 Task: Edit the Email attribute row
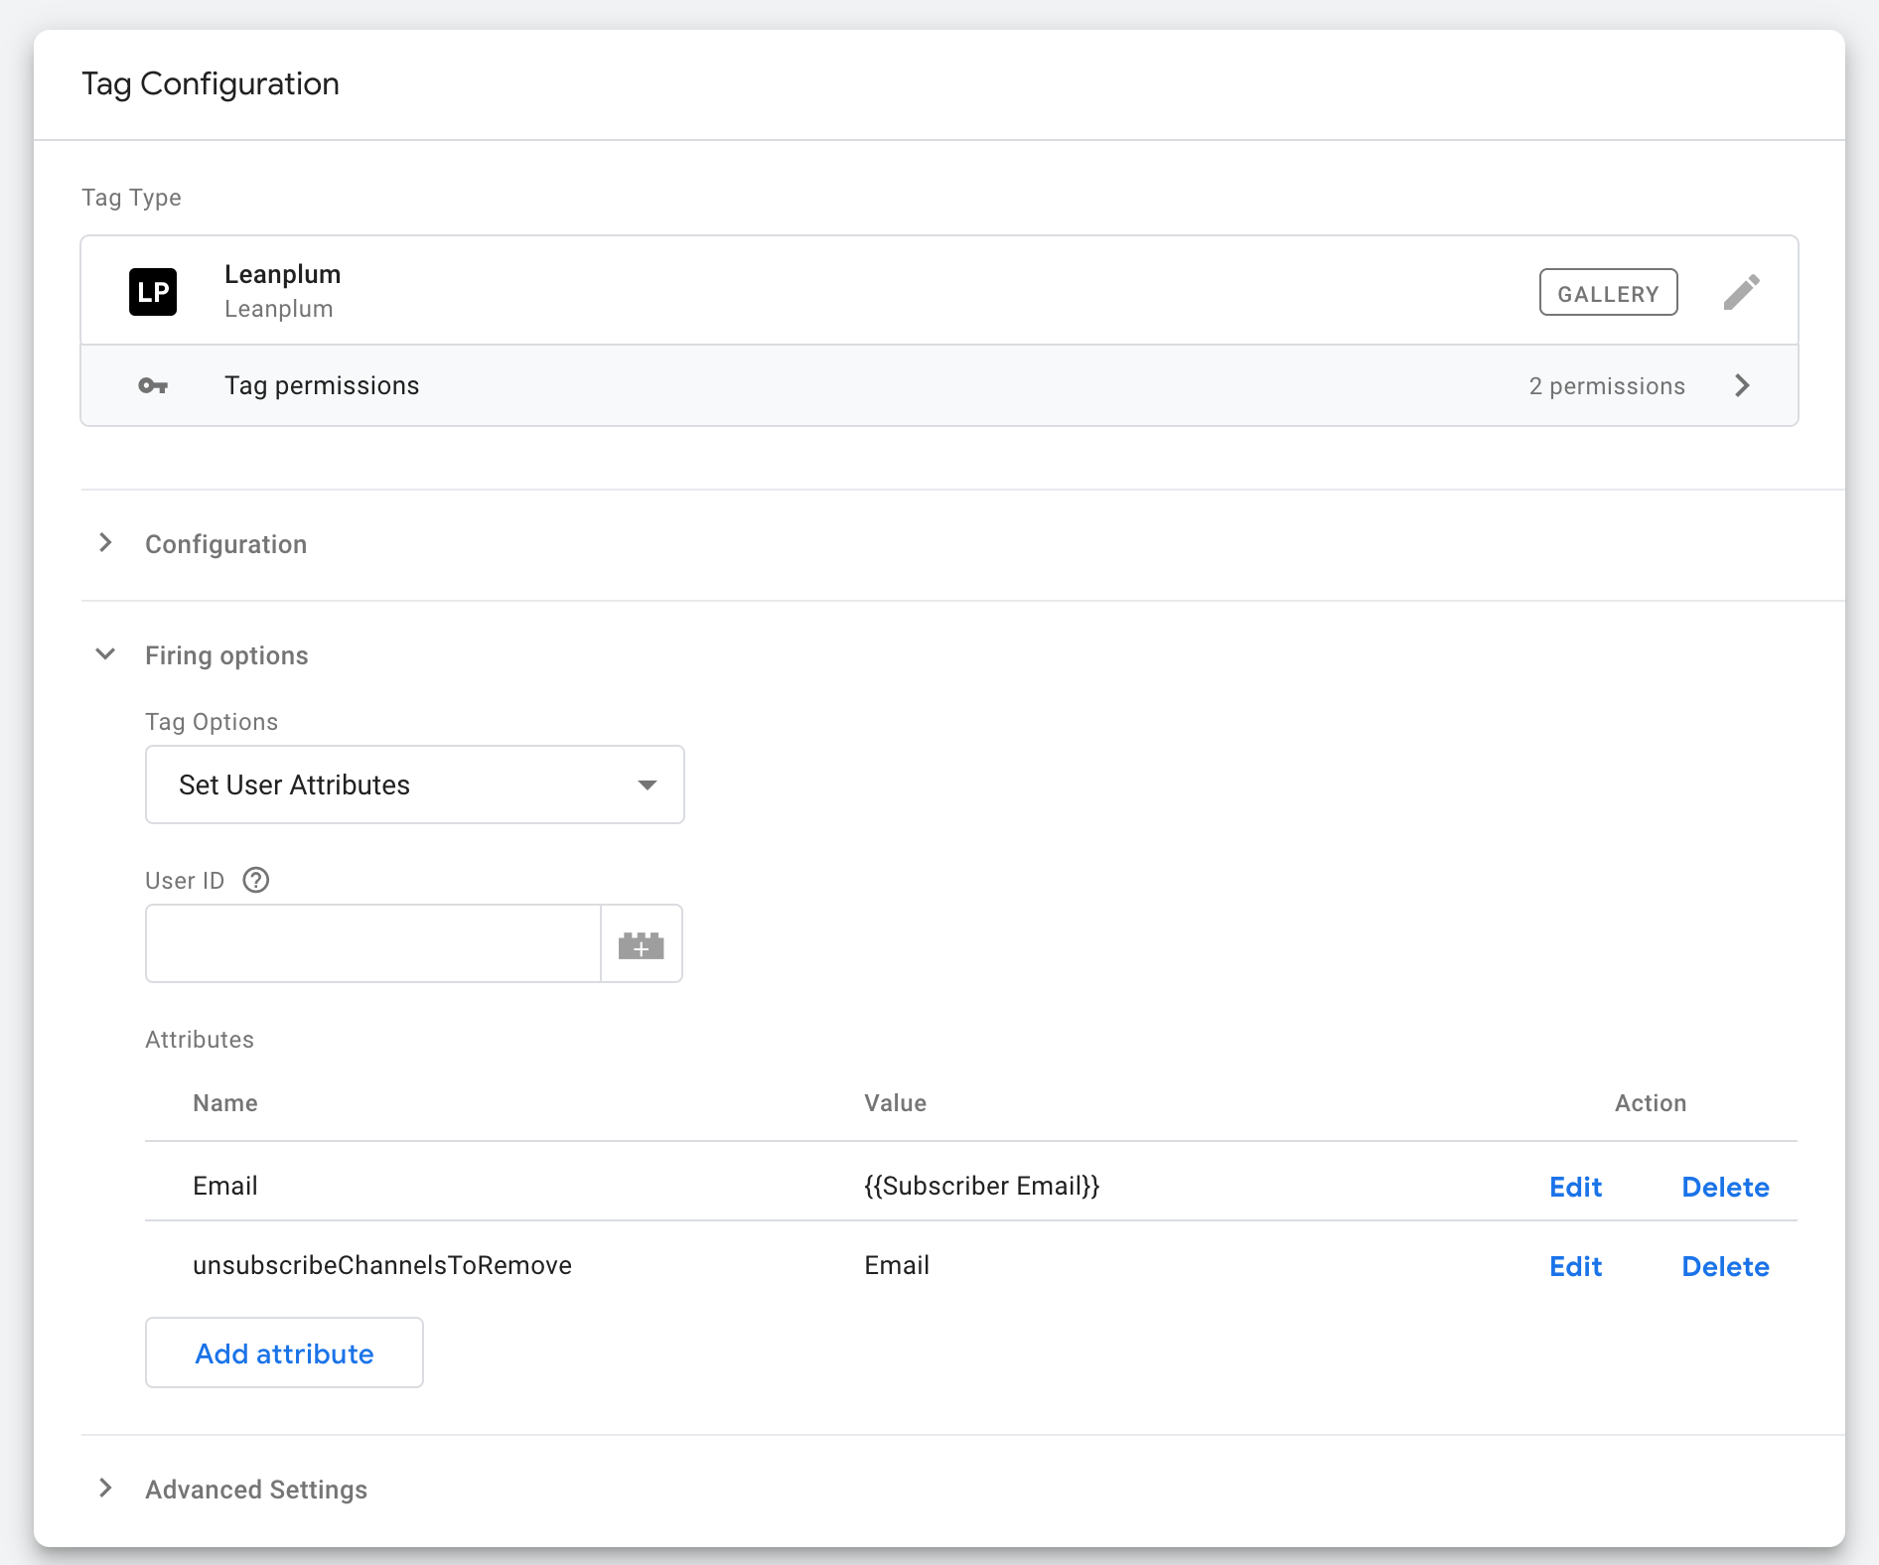[1576, 1187]
